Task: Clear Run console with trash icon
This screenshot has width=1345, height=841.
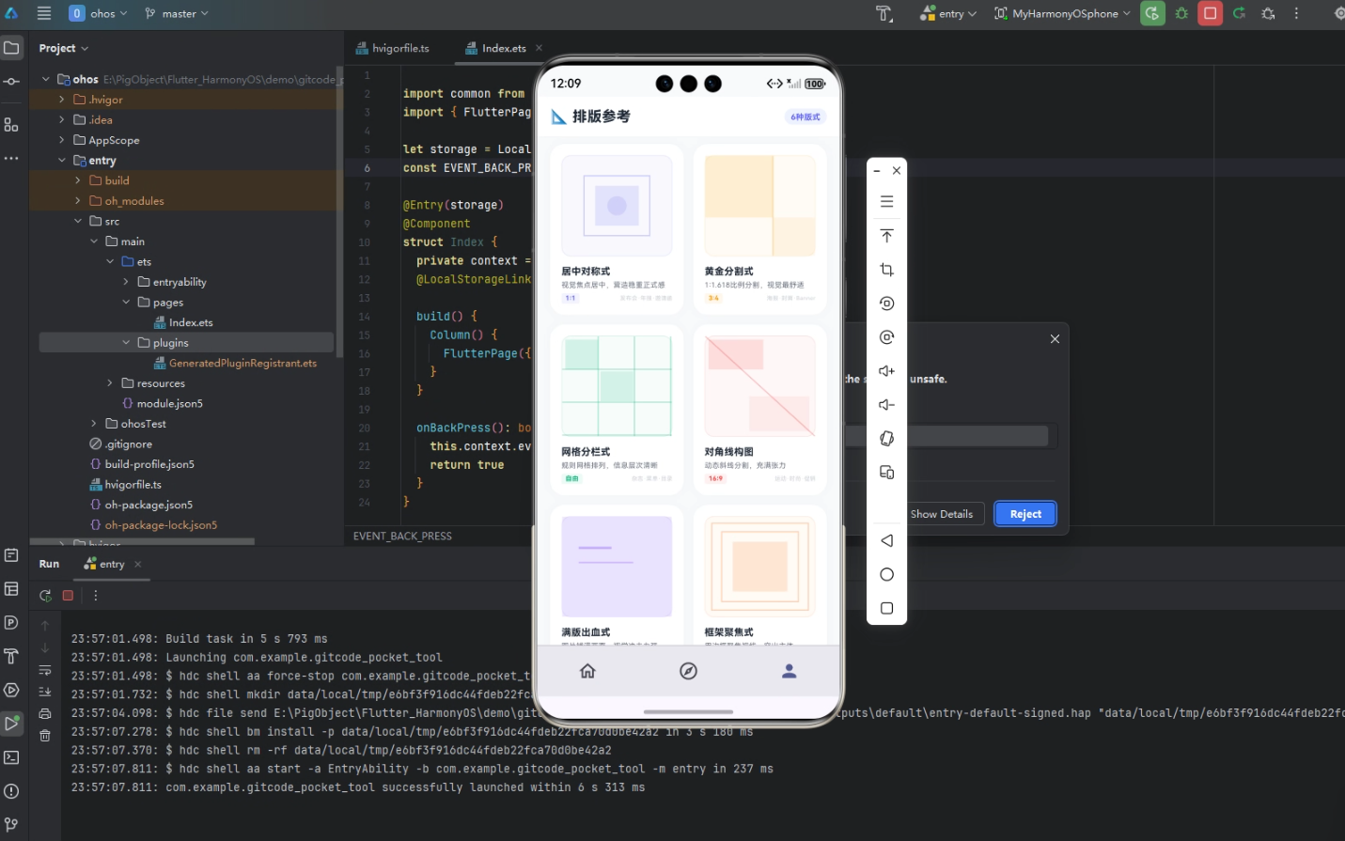Action: (45, 736)
